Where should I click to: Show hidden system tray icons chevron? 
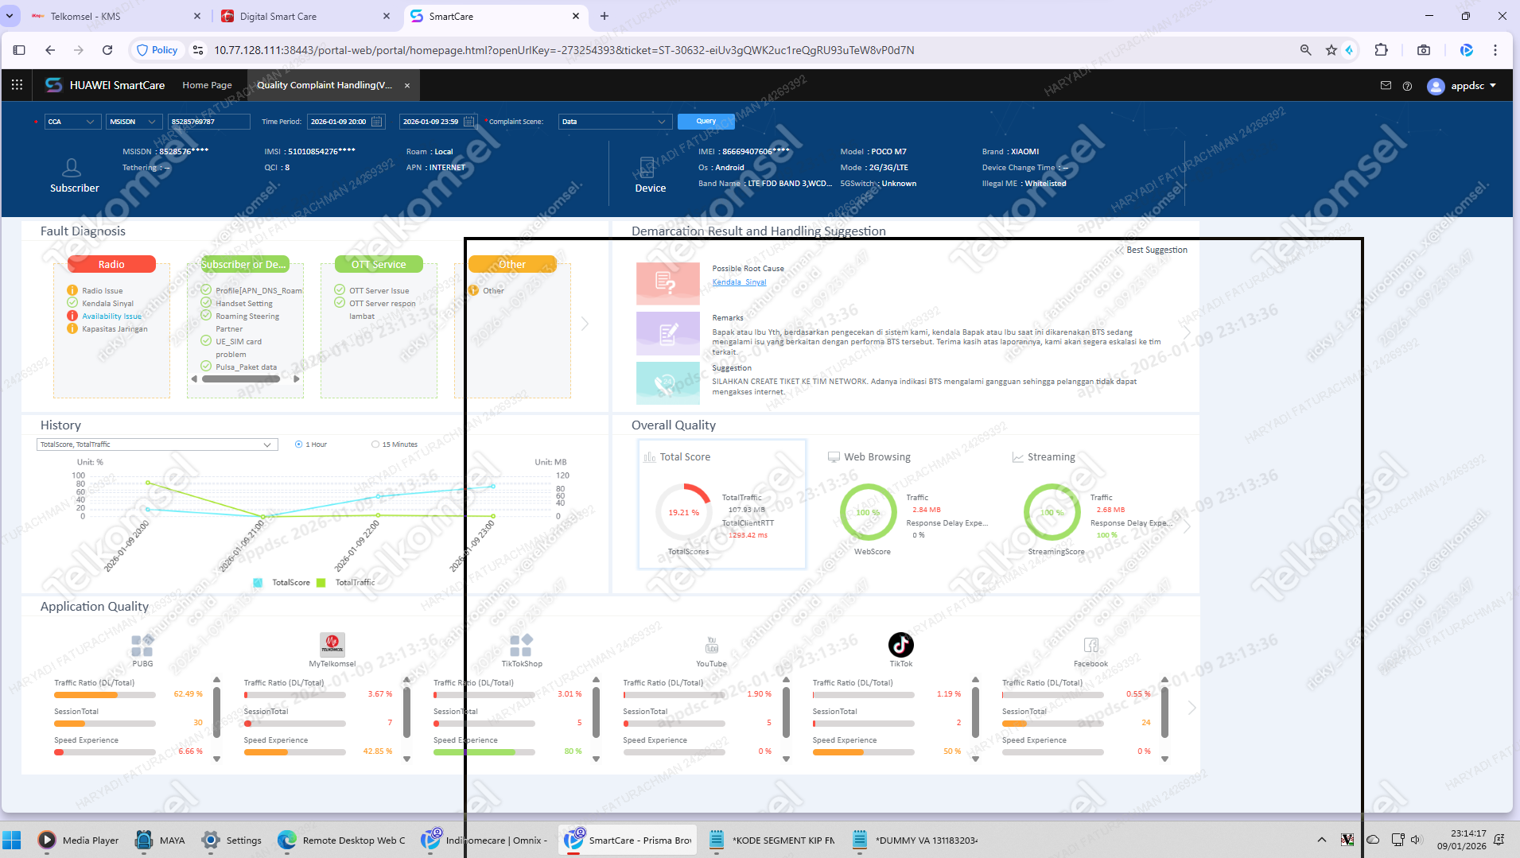point(1321,840)
